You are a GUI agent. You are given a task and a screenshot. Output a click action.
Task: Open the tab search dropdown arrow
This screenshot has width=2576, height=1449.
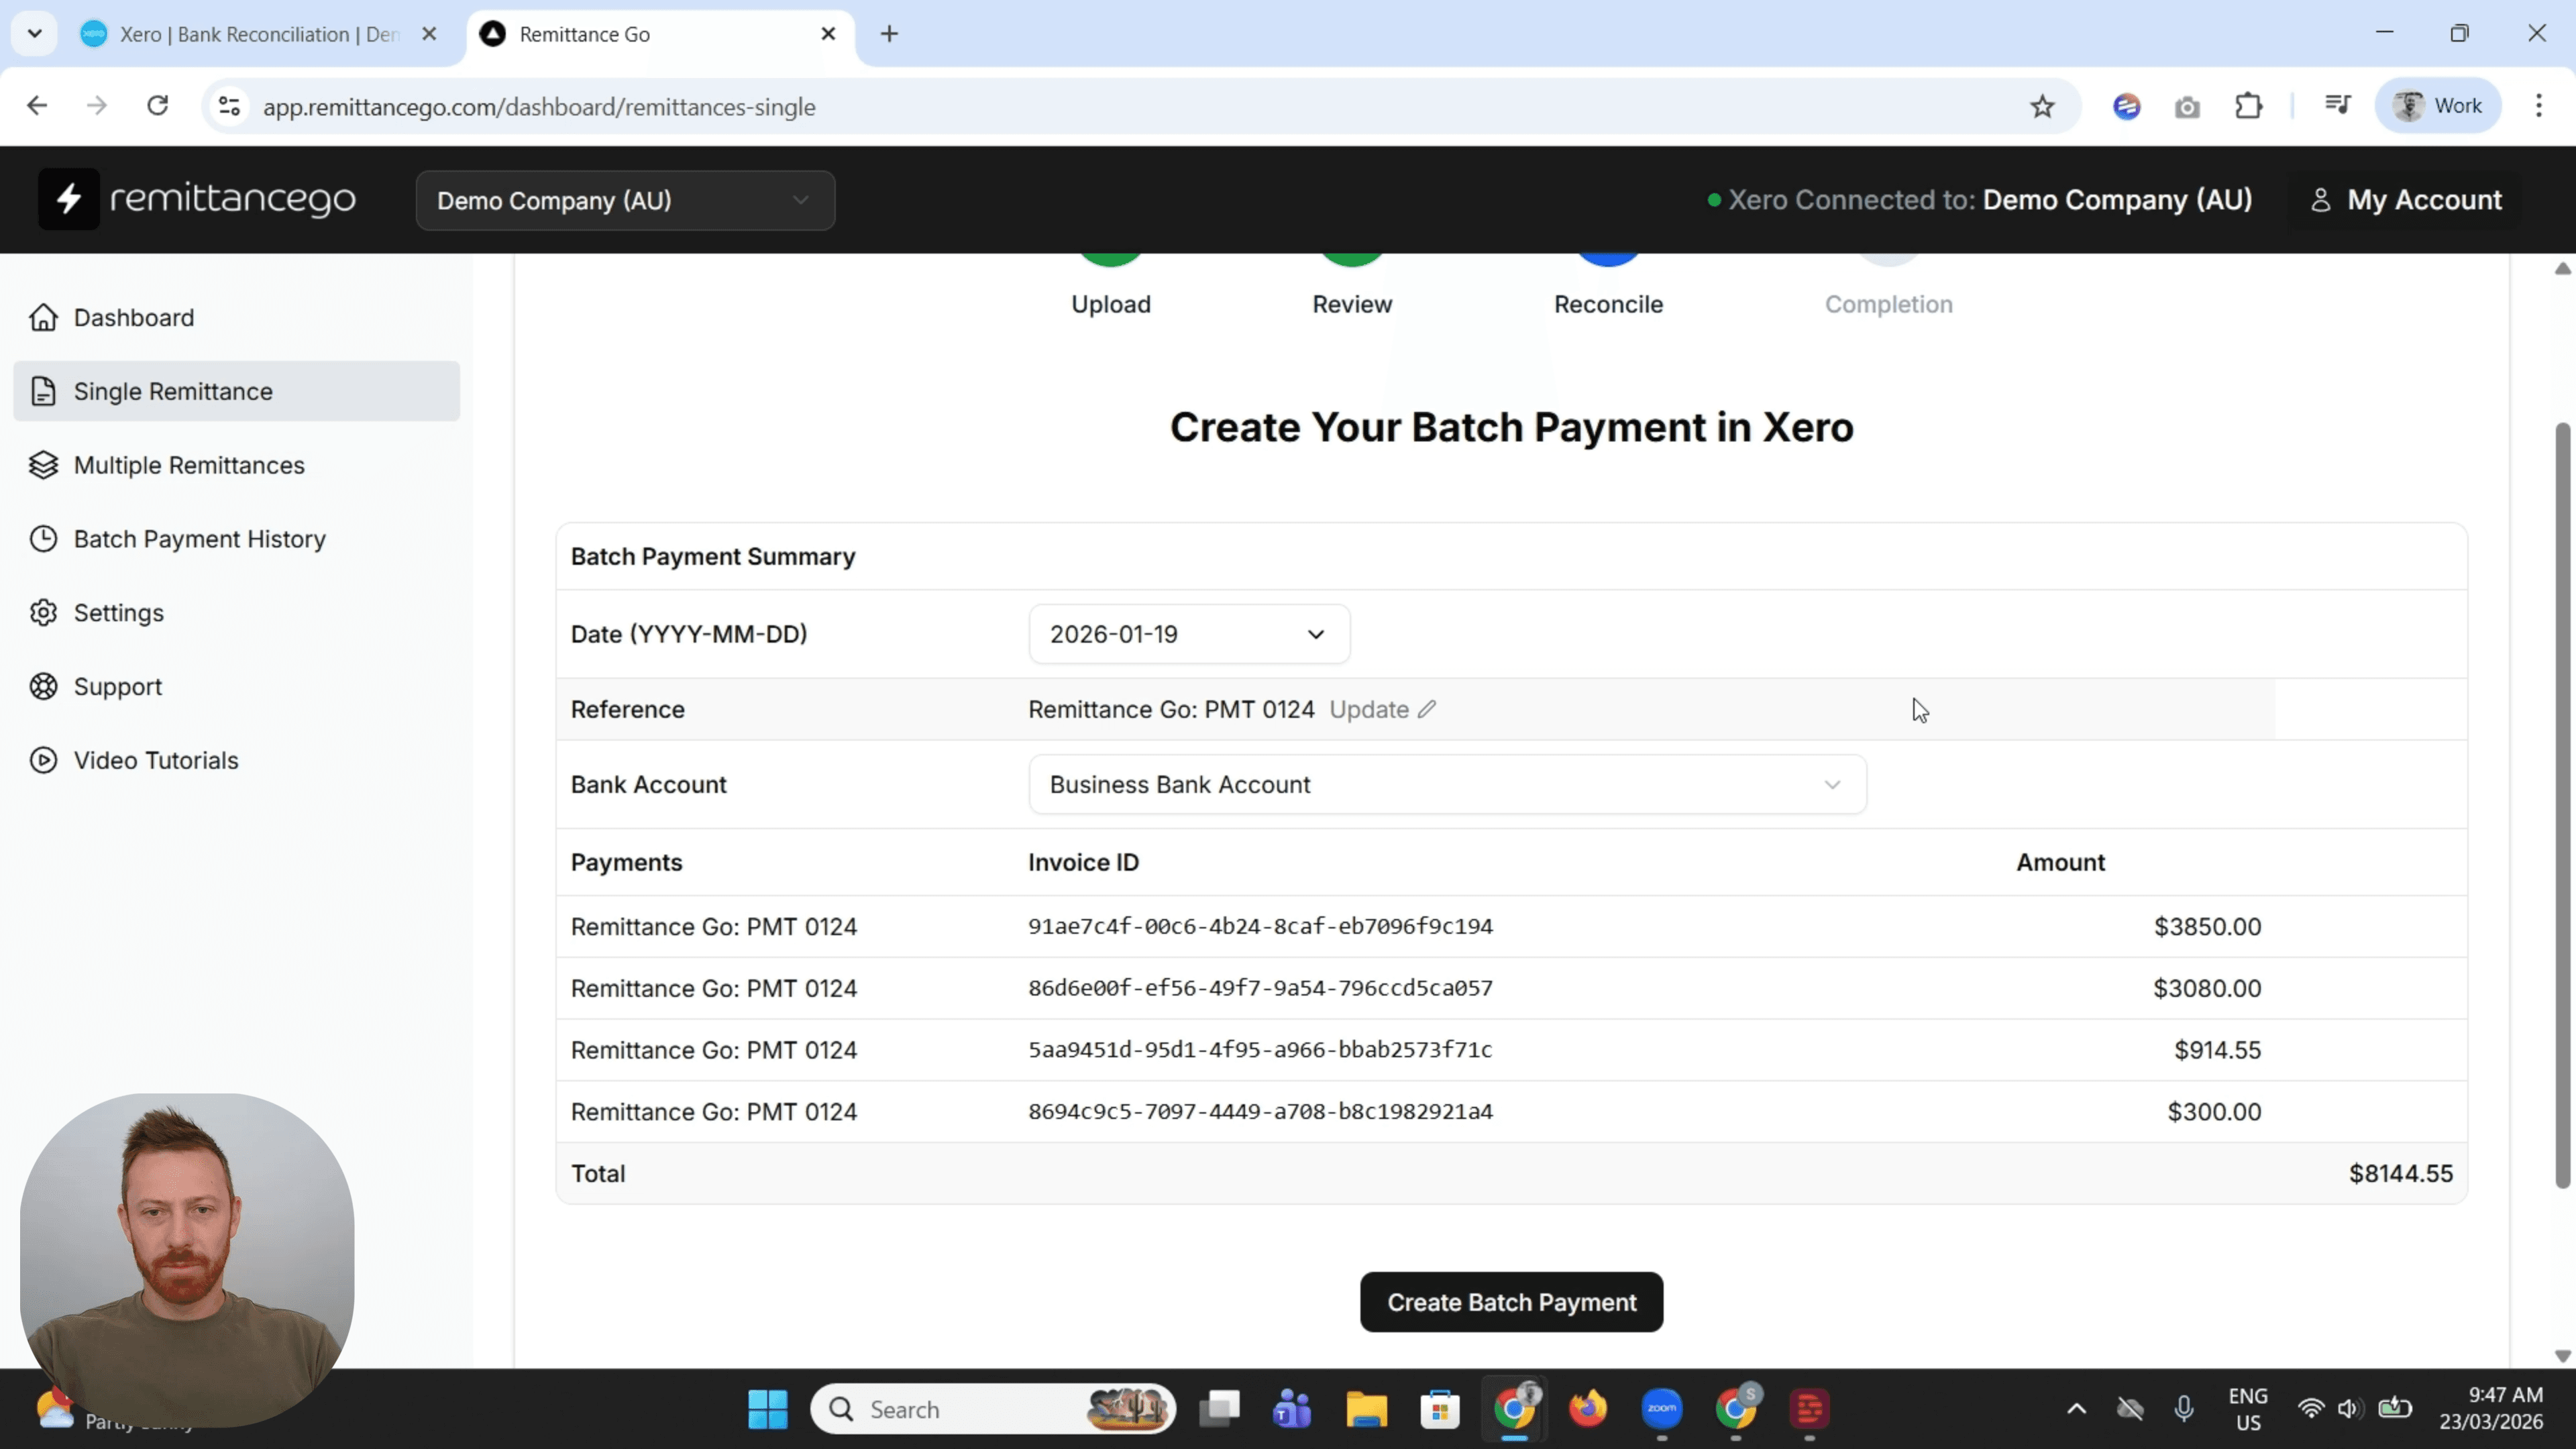34,34
